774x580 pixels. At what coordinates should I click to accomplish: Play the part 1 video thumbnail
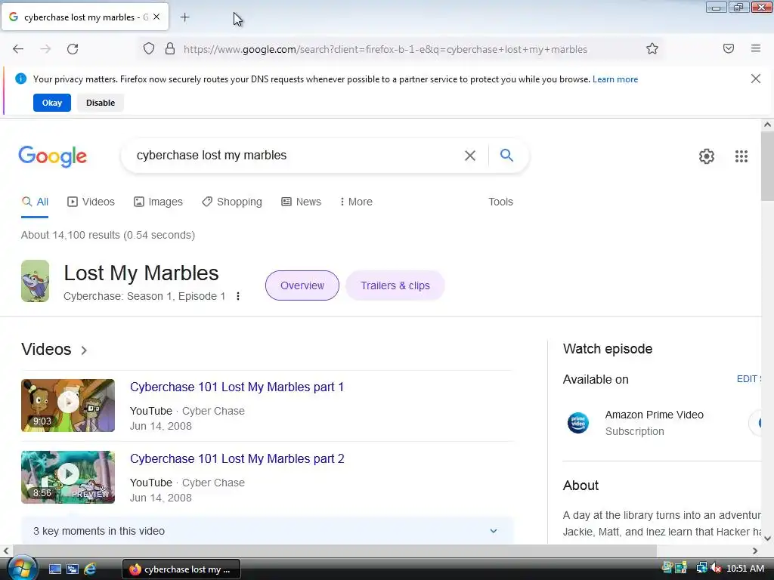point(68,406)
